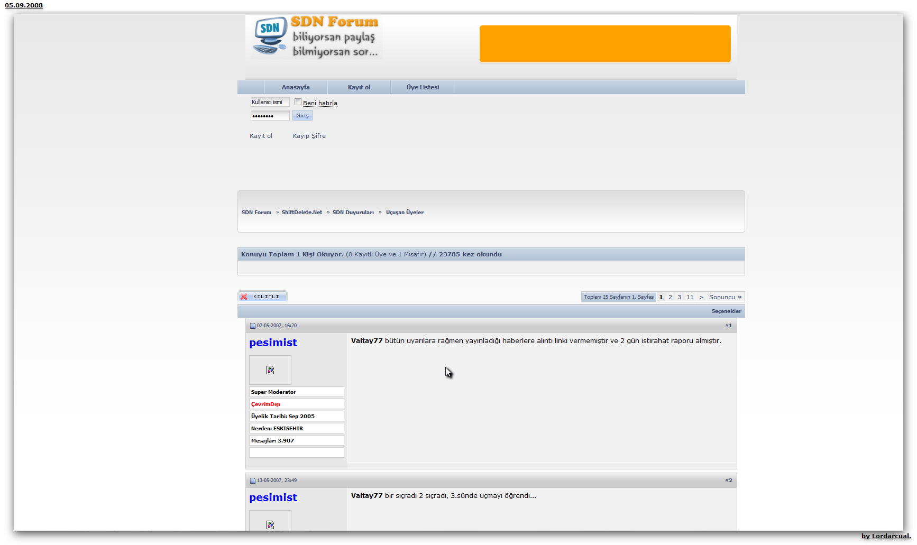Open the Seçenekler options dropdown

726,311
